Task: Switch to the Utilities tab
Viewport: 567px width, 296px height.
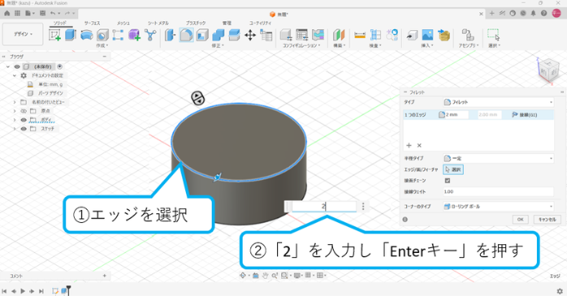Action: click(260, 23)
